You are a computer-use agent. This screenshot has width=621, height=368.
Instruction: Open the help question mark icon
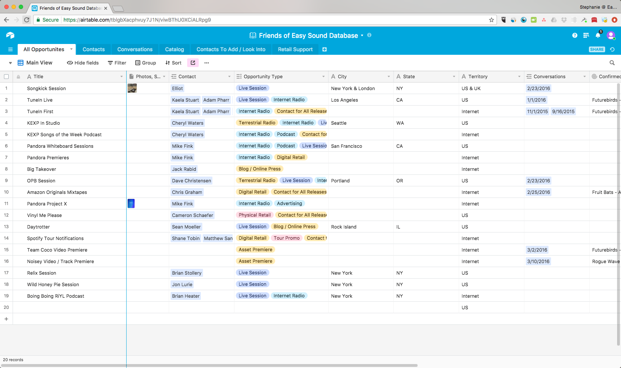[x=574, y=35]
